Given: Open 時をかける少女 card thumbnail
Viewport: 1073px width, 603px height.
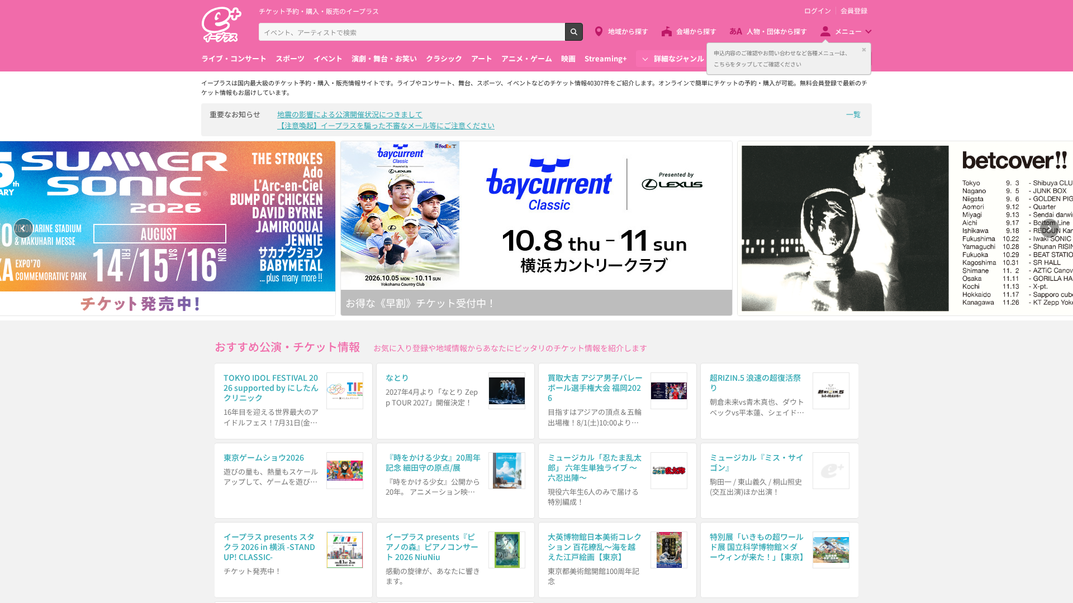Looking at the screenshot, I should [x=507, y=471].
